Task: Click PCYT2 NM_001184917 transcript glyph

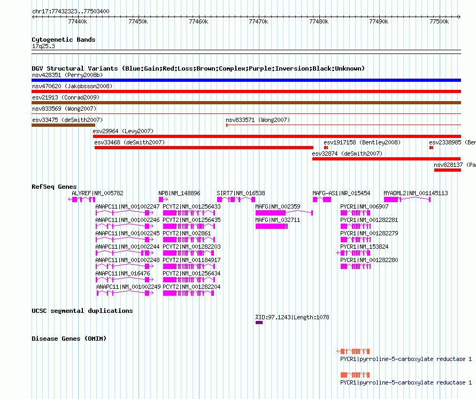Action: [x=189, y=266]
